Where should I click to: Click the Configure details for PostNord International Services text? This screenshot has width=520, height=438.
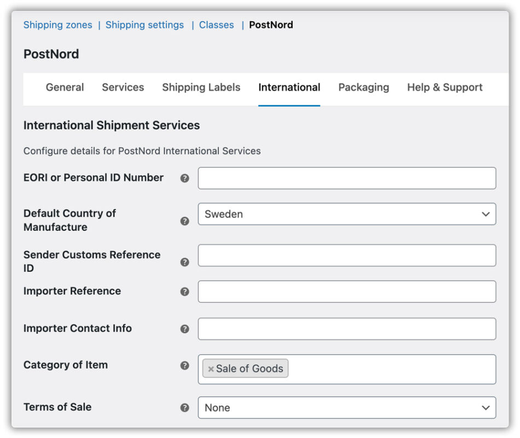[x=142, y=151]
